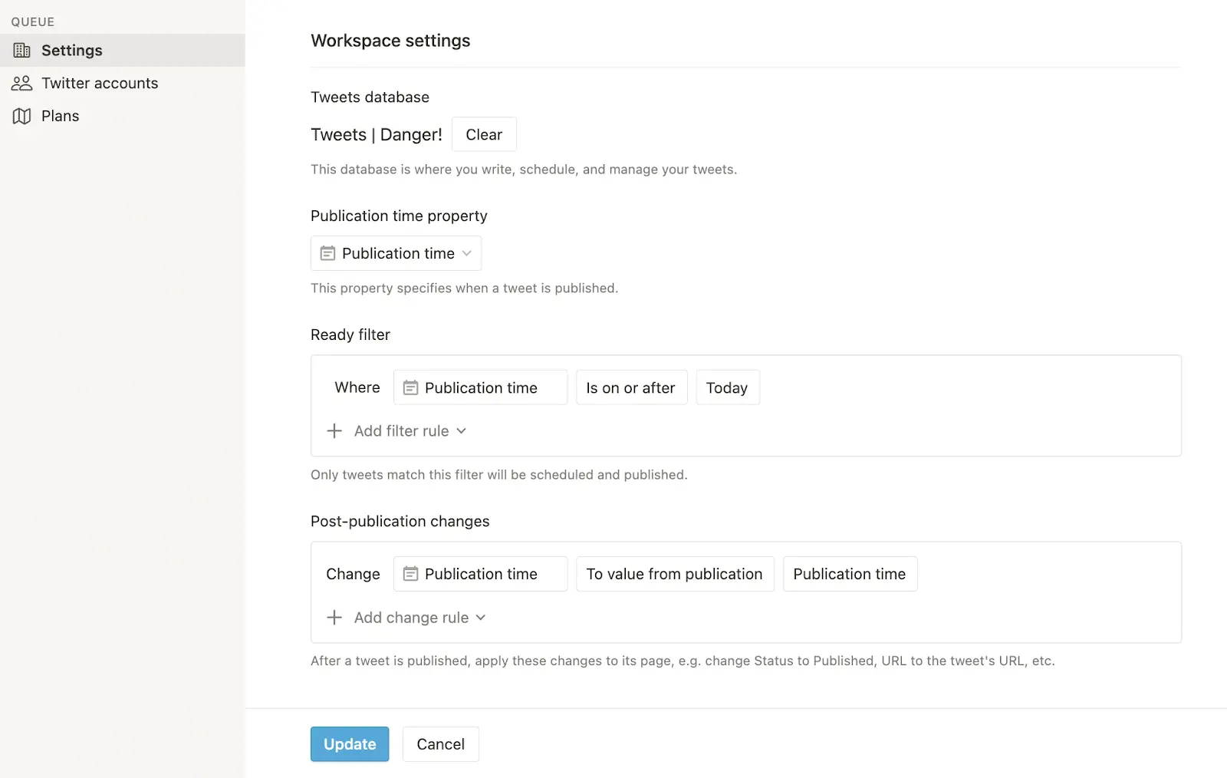Change the 'Today' filter value

pos(727,387)
